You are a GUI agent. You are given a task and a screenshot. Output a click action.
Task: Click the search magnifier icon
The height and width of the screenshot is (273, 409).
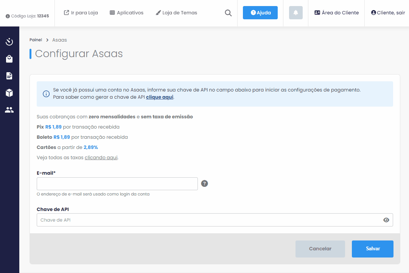(x=228, y=13)
